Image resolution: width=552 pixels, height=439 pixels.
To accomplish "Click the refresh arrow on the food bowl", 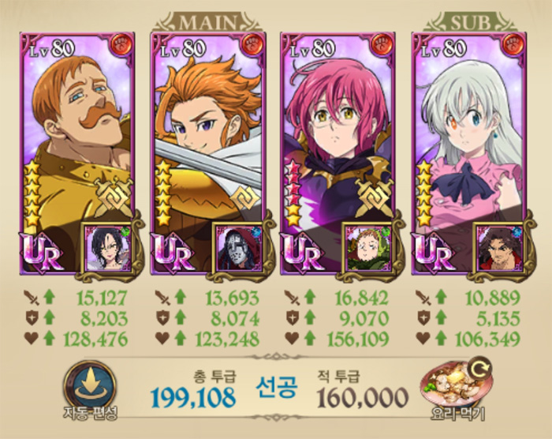I will 480,369.
